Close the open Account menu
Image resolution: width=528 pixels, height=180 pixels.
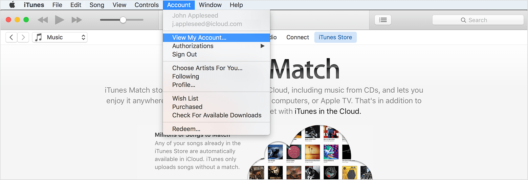point(179,5)
